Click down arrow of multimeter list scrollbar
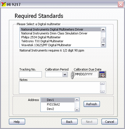The width and height of the screenshot is (125, 129). [103, 44]
